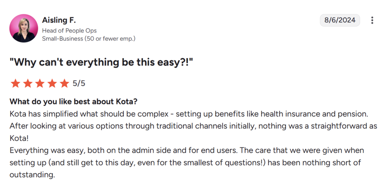The height and width of the screenshot is (186, 386).
Task: Click the line starting "Everything was easy"
Action: [187, 150]
